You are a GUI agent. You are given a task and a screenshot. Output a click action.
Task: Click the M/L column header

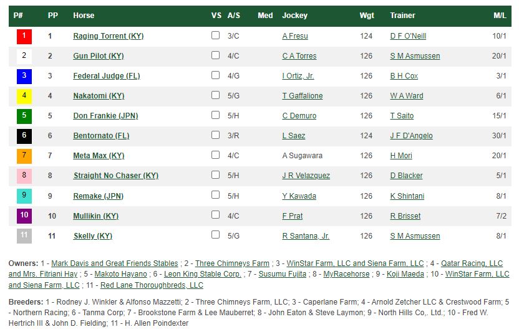(x=500, y=16)
